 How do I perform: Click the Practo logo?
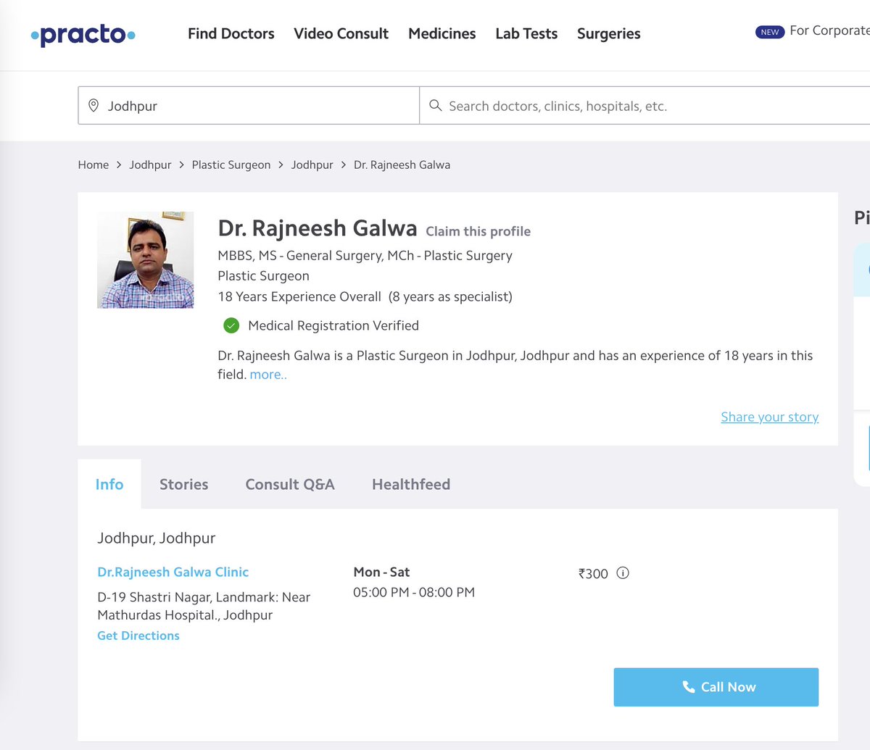(x=83, y=34)
